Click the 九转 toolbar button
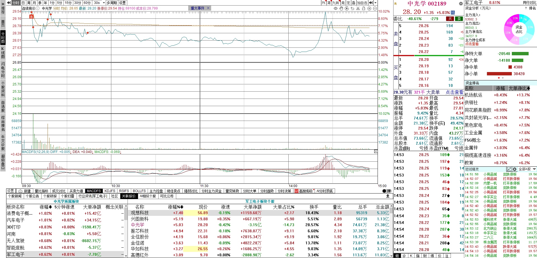The width and height of the screenshot is (537, 258). 336,3
